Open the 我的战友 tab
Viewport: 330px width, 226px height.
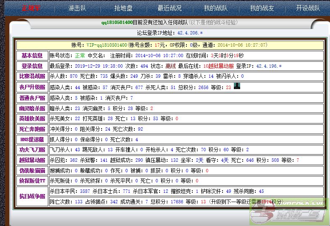(262, 8)
